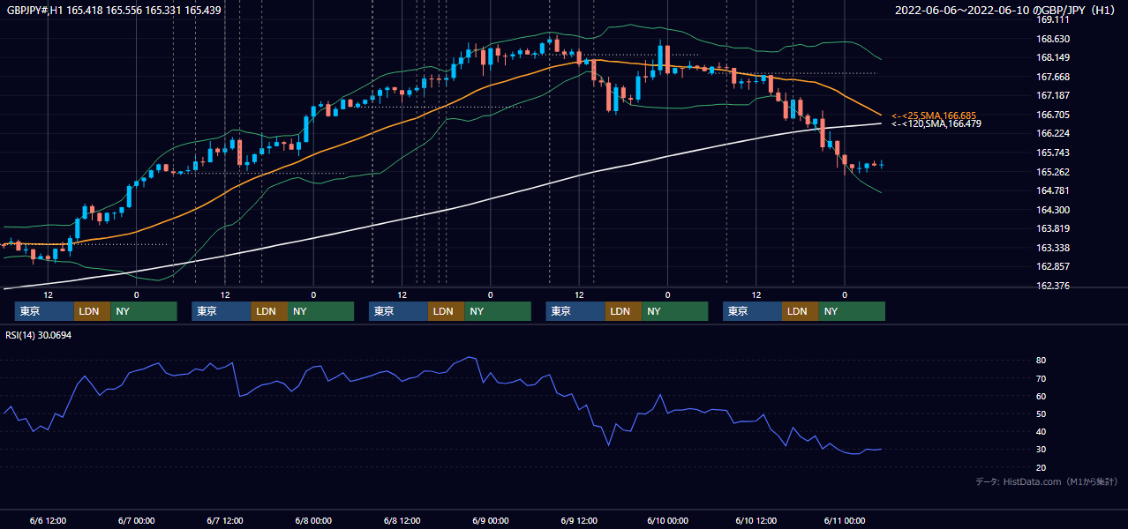
Task: Click price axis value 165.743
Action: pos(1053,153)
